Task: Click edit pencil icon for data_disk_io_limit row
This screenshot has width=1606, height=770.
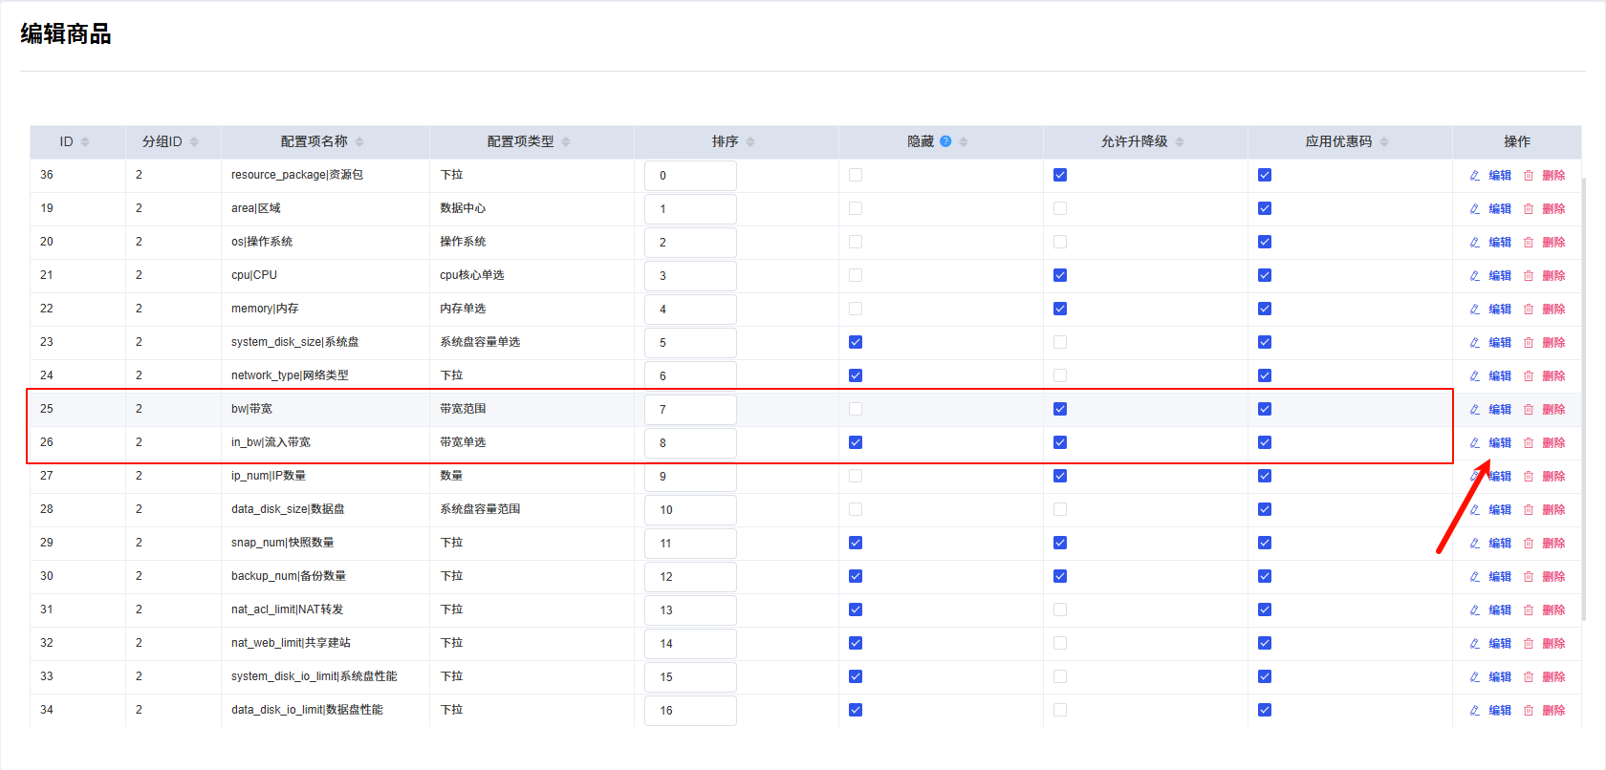Action: coord(1474,711)
